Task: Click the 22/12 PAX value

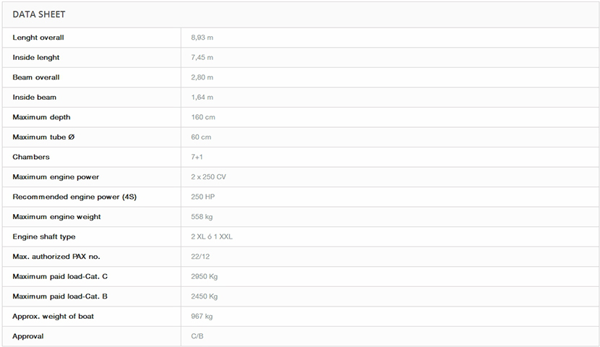Action: [x=200, y=257]
